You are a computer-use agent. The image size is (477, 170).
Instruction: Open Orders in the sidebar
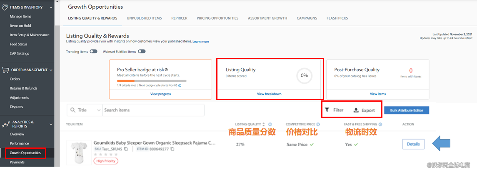[x=15, y=79]
